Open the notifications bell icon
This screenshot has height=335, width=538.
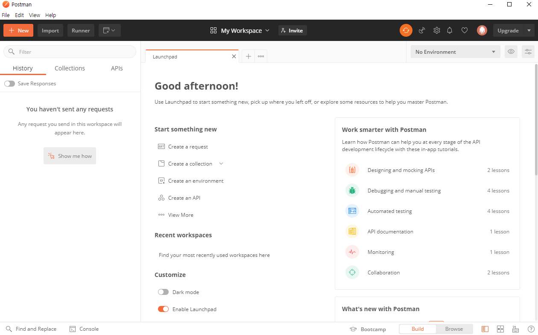[x=450, y=30]
